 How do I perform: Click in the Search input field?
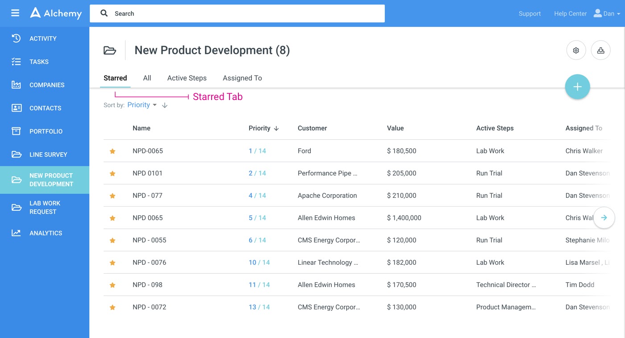[237, 13]
